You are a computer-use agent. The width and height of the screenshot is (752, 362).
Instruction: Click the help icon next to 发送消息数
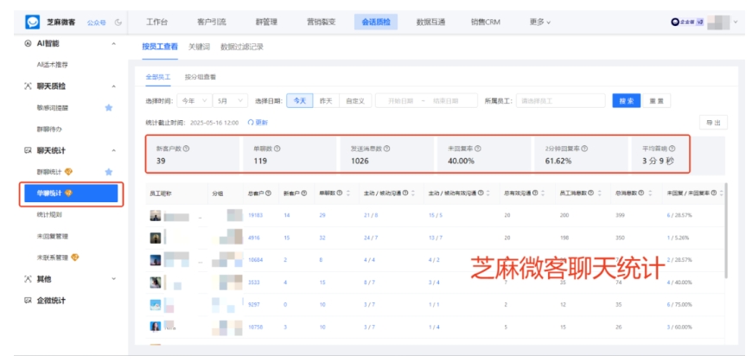pyautogui.click(x=386, y=149)
